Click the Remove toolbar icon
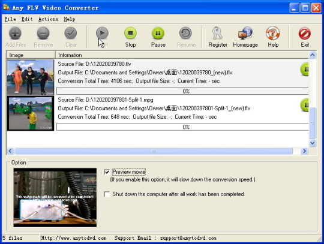The width and height of the screenshot is (324, 244). point(43,33)
